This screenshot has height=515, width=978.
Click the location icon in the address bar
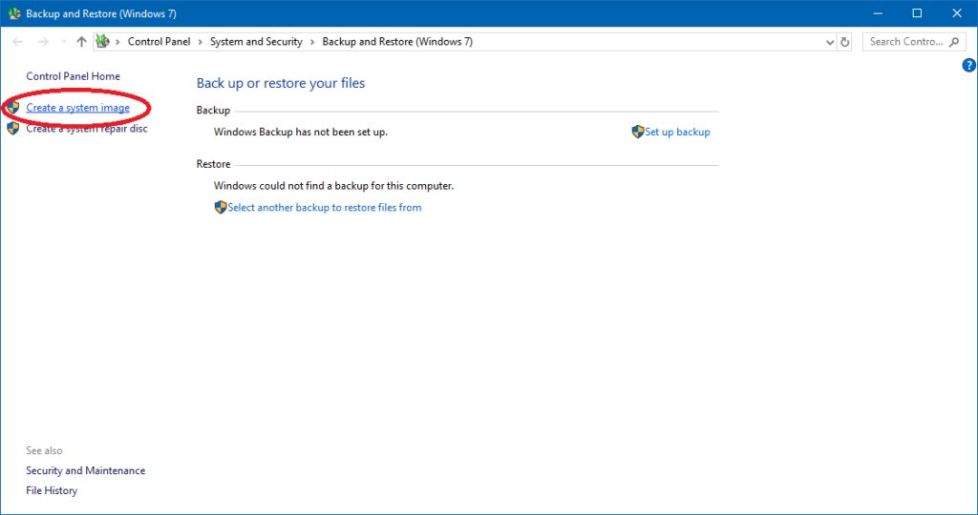[x=103, y=42]
